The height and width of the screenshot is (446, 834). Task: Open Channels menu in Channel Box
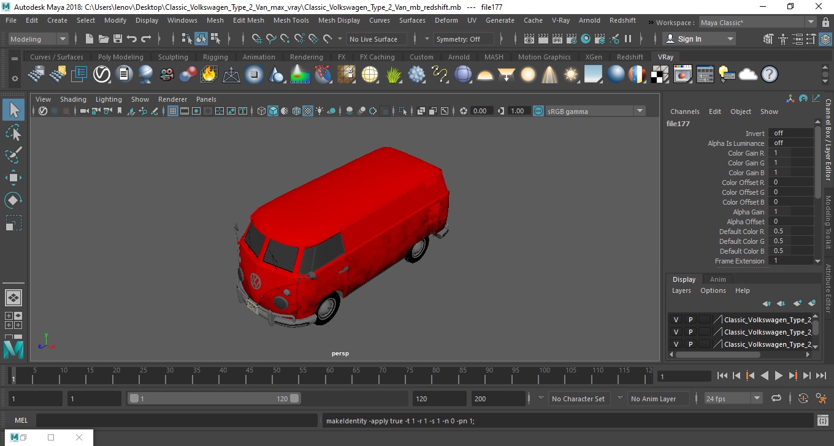[x=684, y=112]
